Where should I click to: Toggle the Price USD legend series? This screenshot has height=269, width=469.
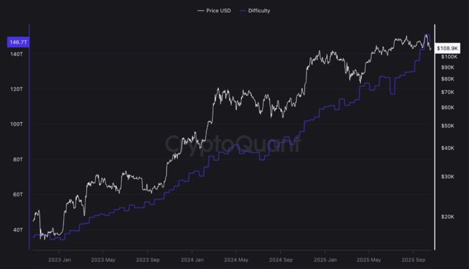pyautogui.click(x=218, y=11)
